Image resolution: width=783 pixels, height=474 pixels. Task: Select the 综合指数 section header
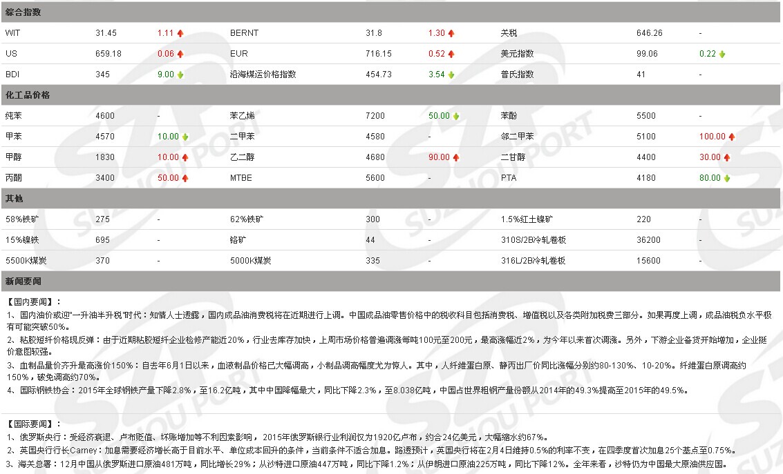pyautogui.click(x=390, y=12)
